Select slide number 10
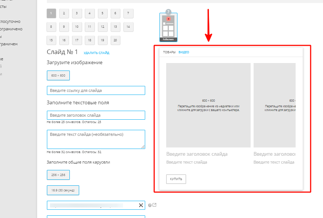The width and height of the screenshot is (323, 218). [77, 27]
